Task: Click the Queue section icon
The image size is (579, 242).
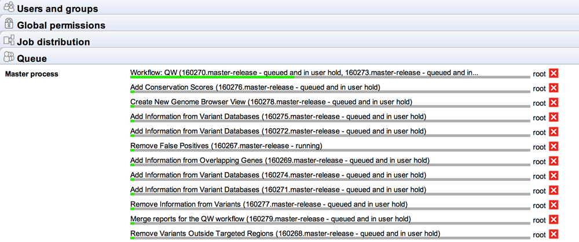Action: point(9,57)
